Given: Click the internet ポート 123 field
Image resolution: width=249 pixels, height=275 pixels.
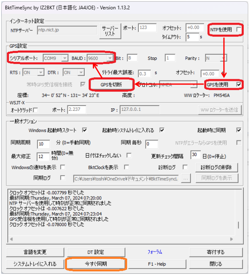Looking at the screenshot, I should (x=147, y=28).
